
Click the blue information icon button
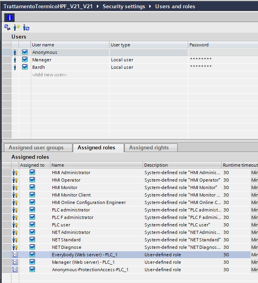(9, 18)
